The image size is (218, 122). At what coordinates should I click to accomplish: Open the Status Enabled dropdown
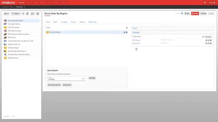tap(66, 79)
